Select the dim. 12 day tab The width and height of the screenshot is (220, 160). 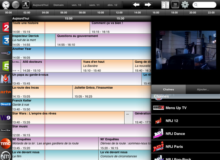pos(112,5)
